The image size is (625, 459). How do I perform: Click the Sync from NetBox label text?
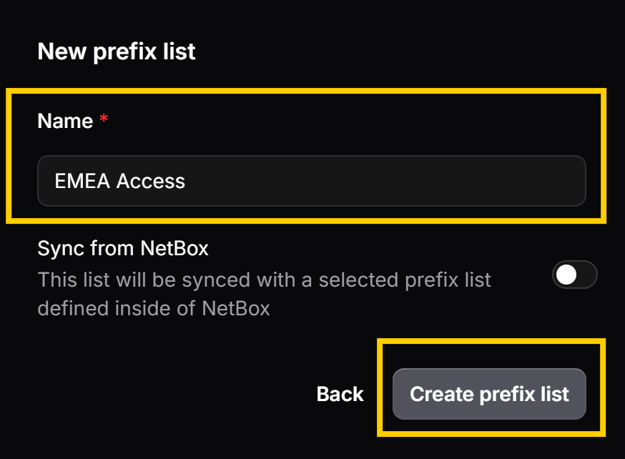pyautogui.click(x=122, y=248)
